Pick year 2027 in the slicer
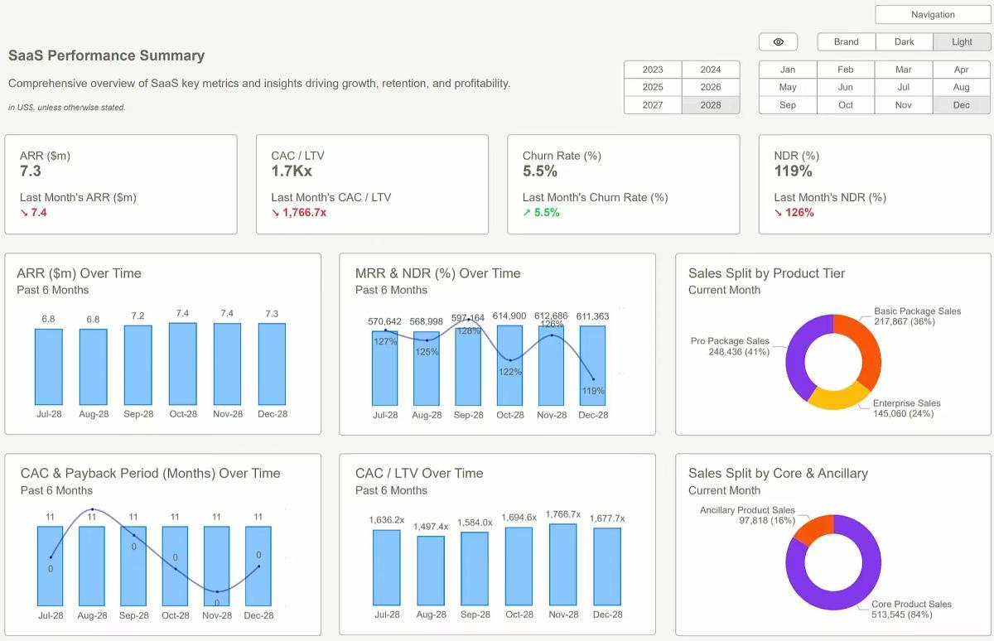This screenshot has width=994, height=641. click(653, 105)
